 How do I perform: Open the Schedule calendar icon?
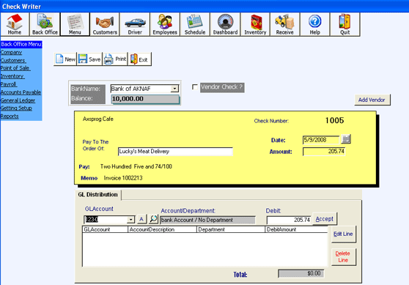[x=195, y=24]
